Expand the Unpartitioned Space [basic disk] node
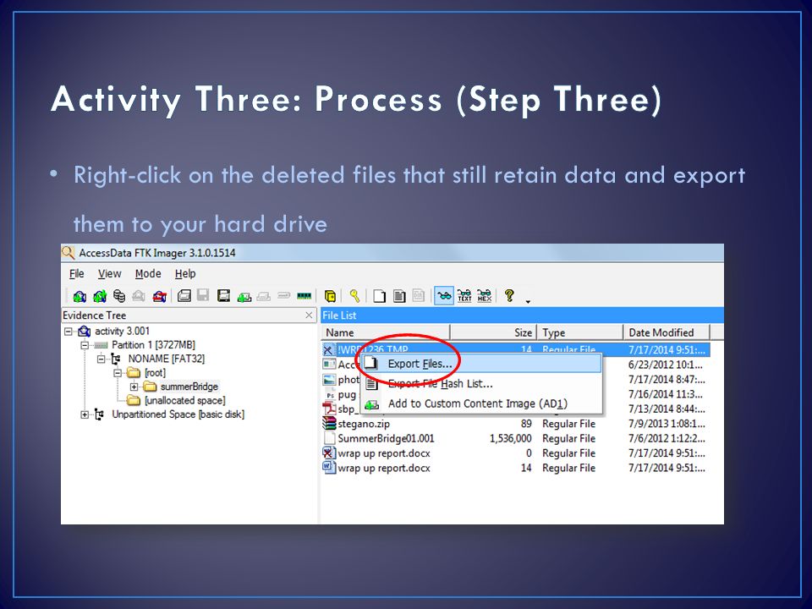 coord(85,414)
